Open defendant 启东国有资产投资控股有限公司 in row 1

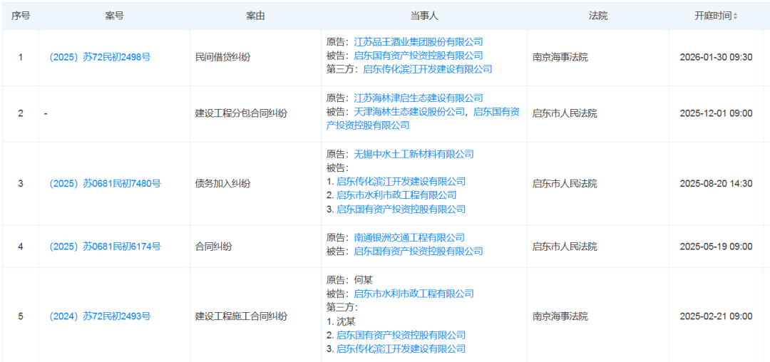[x=419, y=56]
